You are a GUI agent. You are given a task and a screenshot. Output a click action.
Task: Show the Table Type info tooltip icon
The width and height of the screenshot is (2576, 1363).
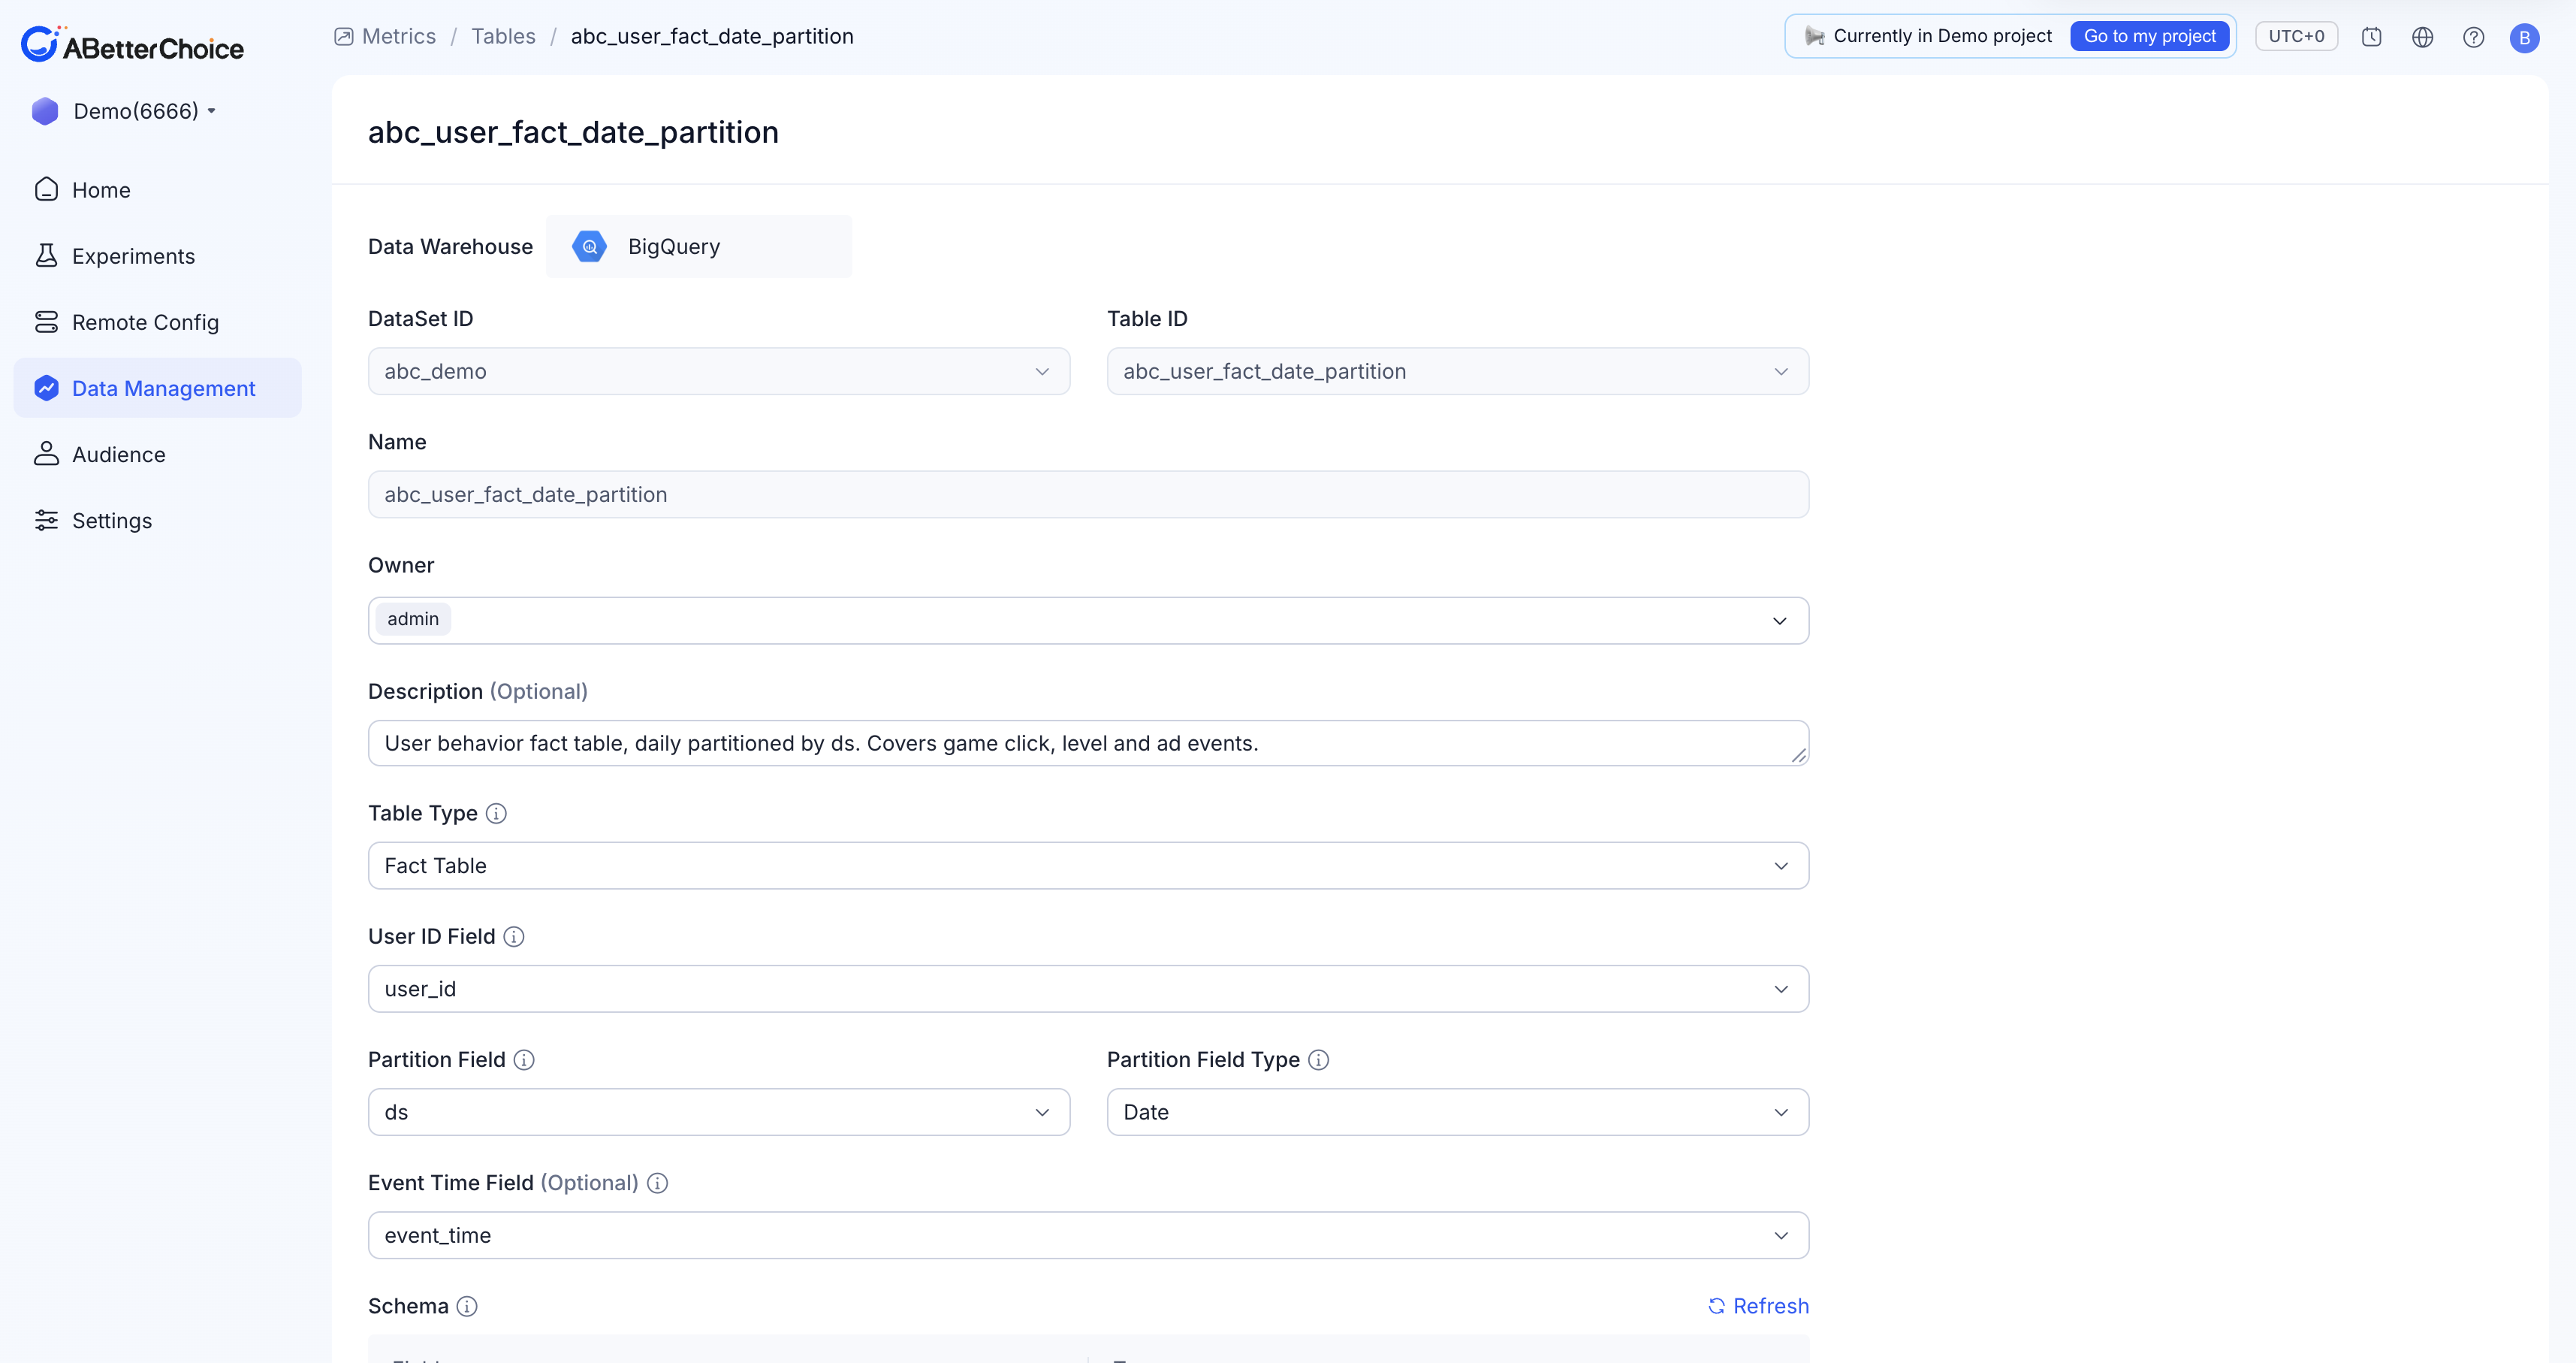(496, 814)
